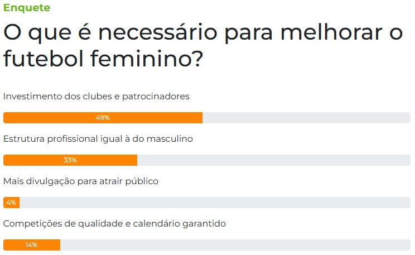Click the orange 49% progress bar
Viewport: 415px width, 255px height.
(103, 118)
